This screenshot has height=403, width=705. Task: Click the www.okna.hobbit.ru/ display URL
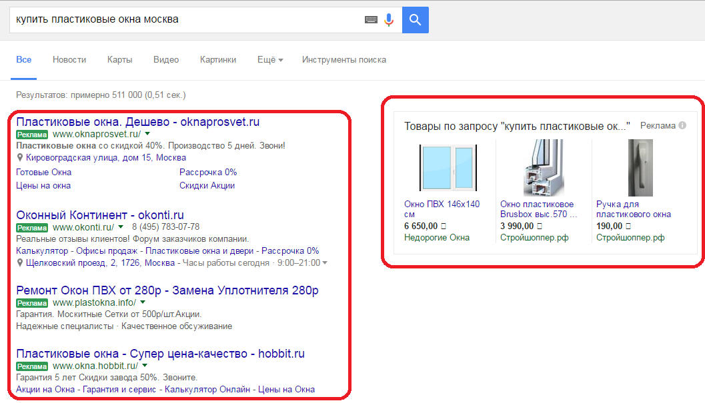[95, 366]
